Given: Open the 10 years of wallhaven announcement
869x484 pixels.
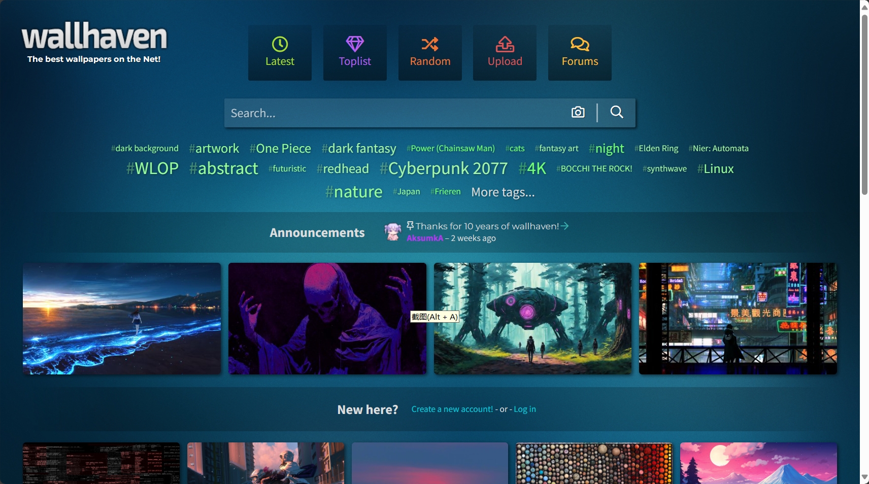Looking at the screenshot, I should pos(487,226).
